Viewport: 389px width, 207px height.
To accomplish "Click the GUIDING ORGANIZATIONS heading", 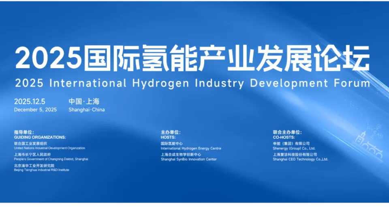I will 40,137.
